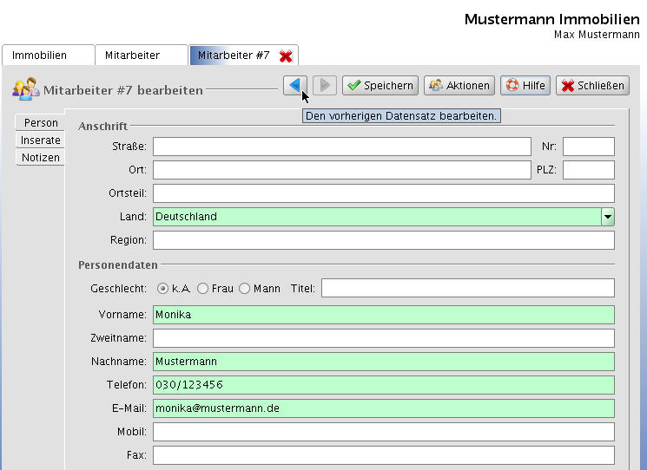Click into the Straße input field
The width and height of the screenshot is (647, 470).
(x=341, y=147)
